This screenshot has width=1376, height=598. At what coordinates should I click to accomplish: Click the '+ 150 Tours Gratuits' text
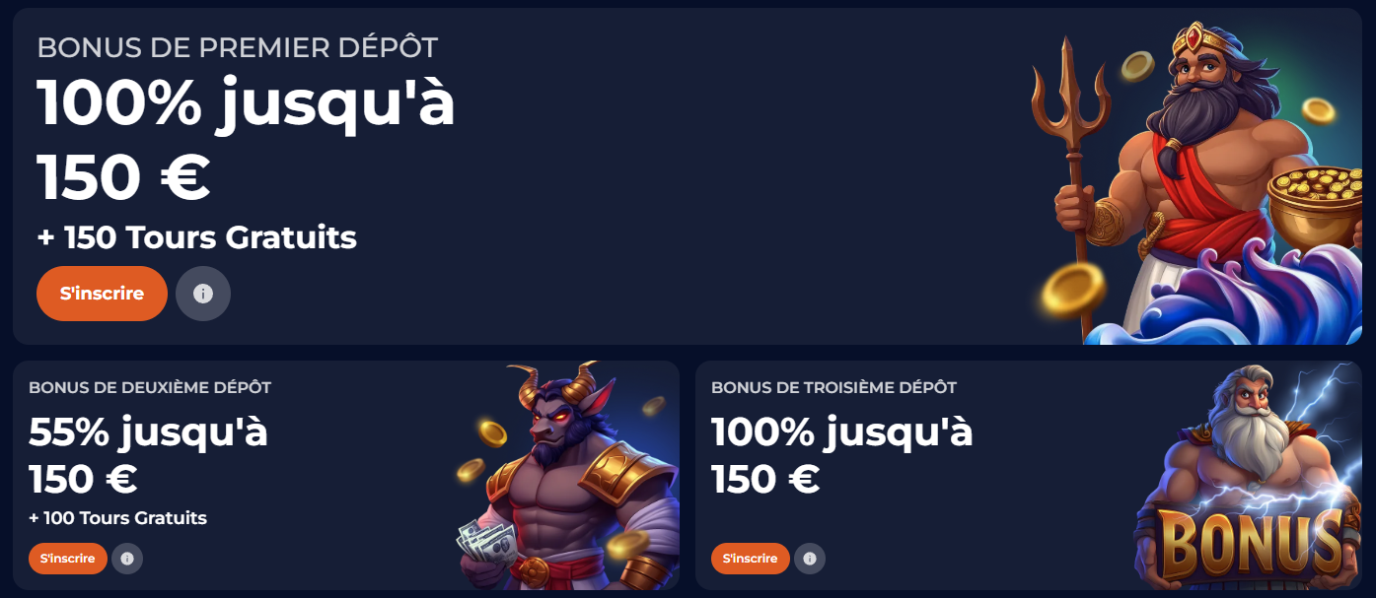197,237
